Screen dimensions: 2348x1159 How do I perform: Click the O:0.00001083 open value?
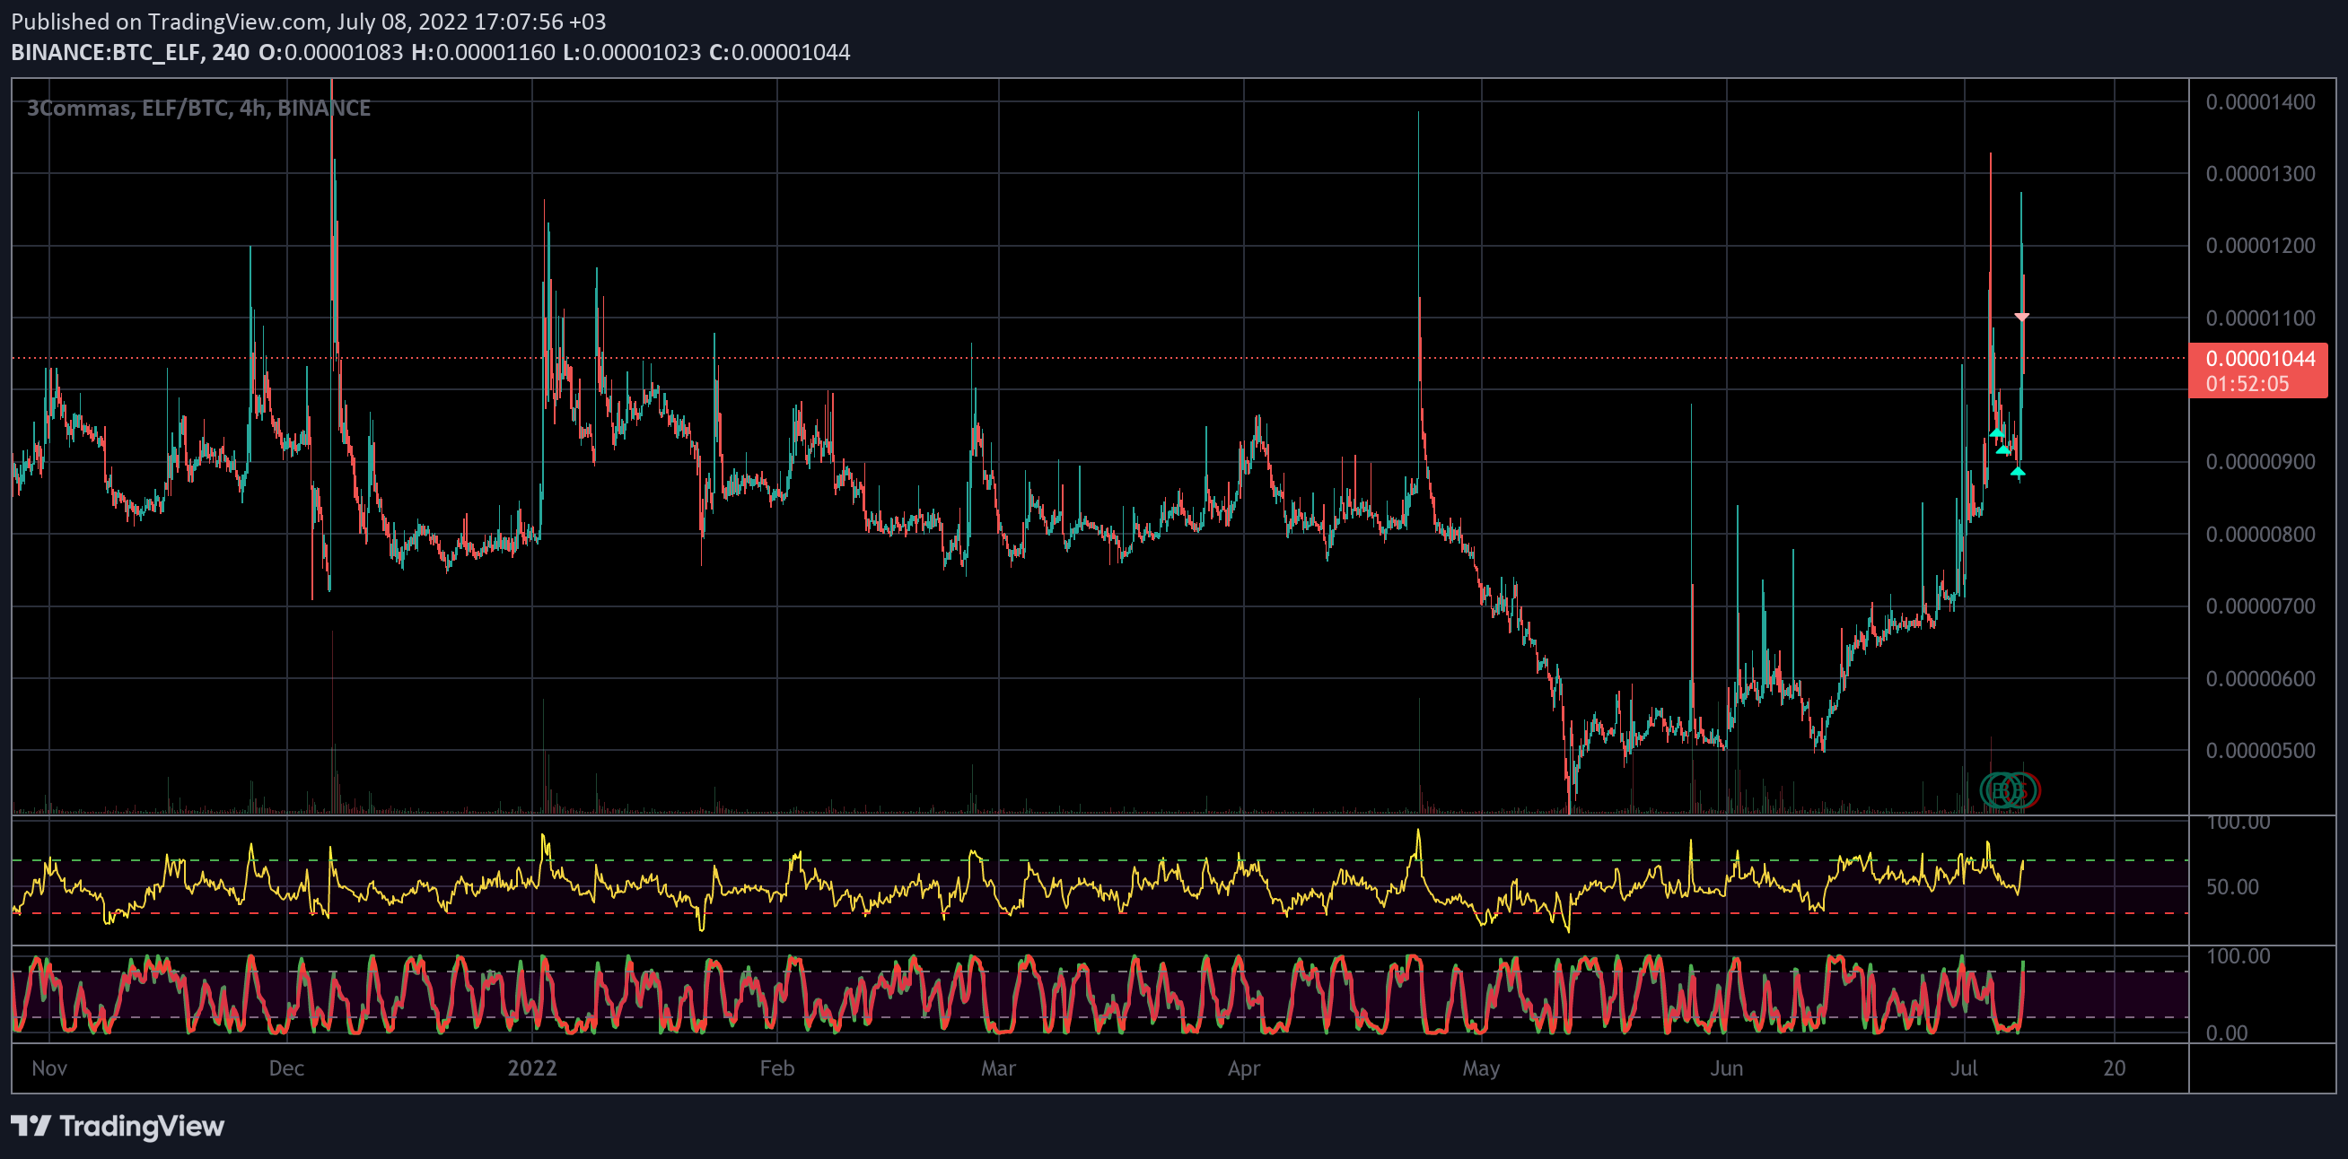331,53
